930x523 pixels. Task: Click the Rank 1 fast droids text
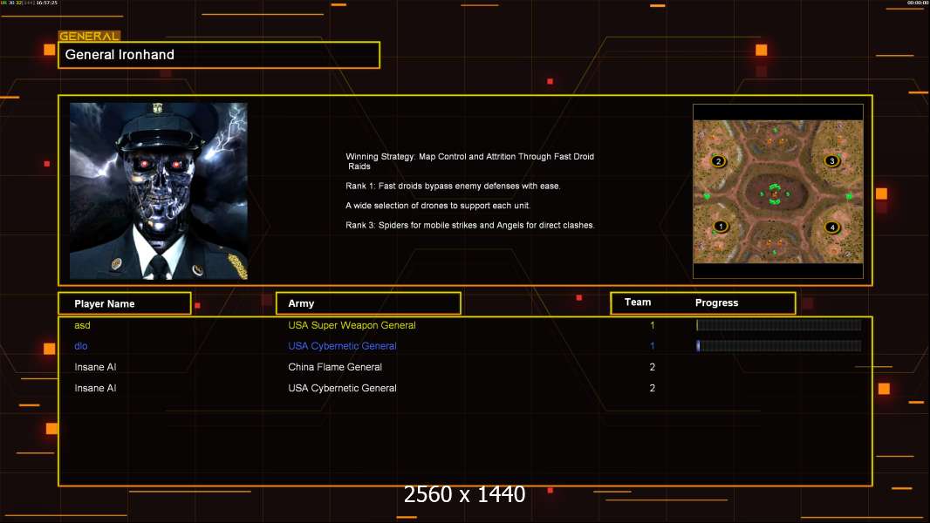tap(453, 186)
